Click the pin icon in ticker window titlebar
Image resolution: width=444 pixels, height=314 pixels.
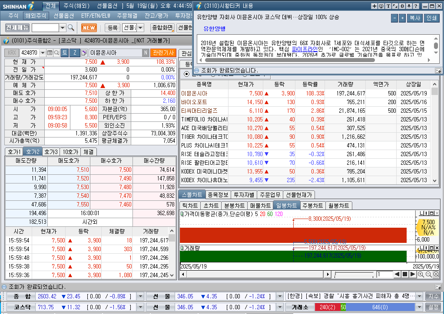pyautogui.click(x=409, y=6)
